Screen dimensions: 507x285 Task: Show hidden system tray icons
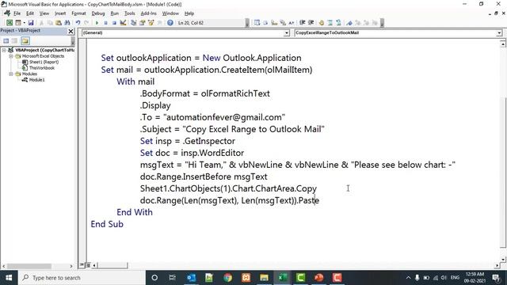point(408,278)
